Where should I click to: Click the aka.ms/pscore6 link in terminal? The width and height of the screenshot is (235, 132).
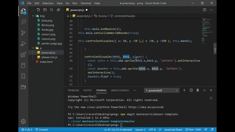coord(146,107)
